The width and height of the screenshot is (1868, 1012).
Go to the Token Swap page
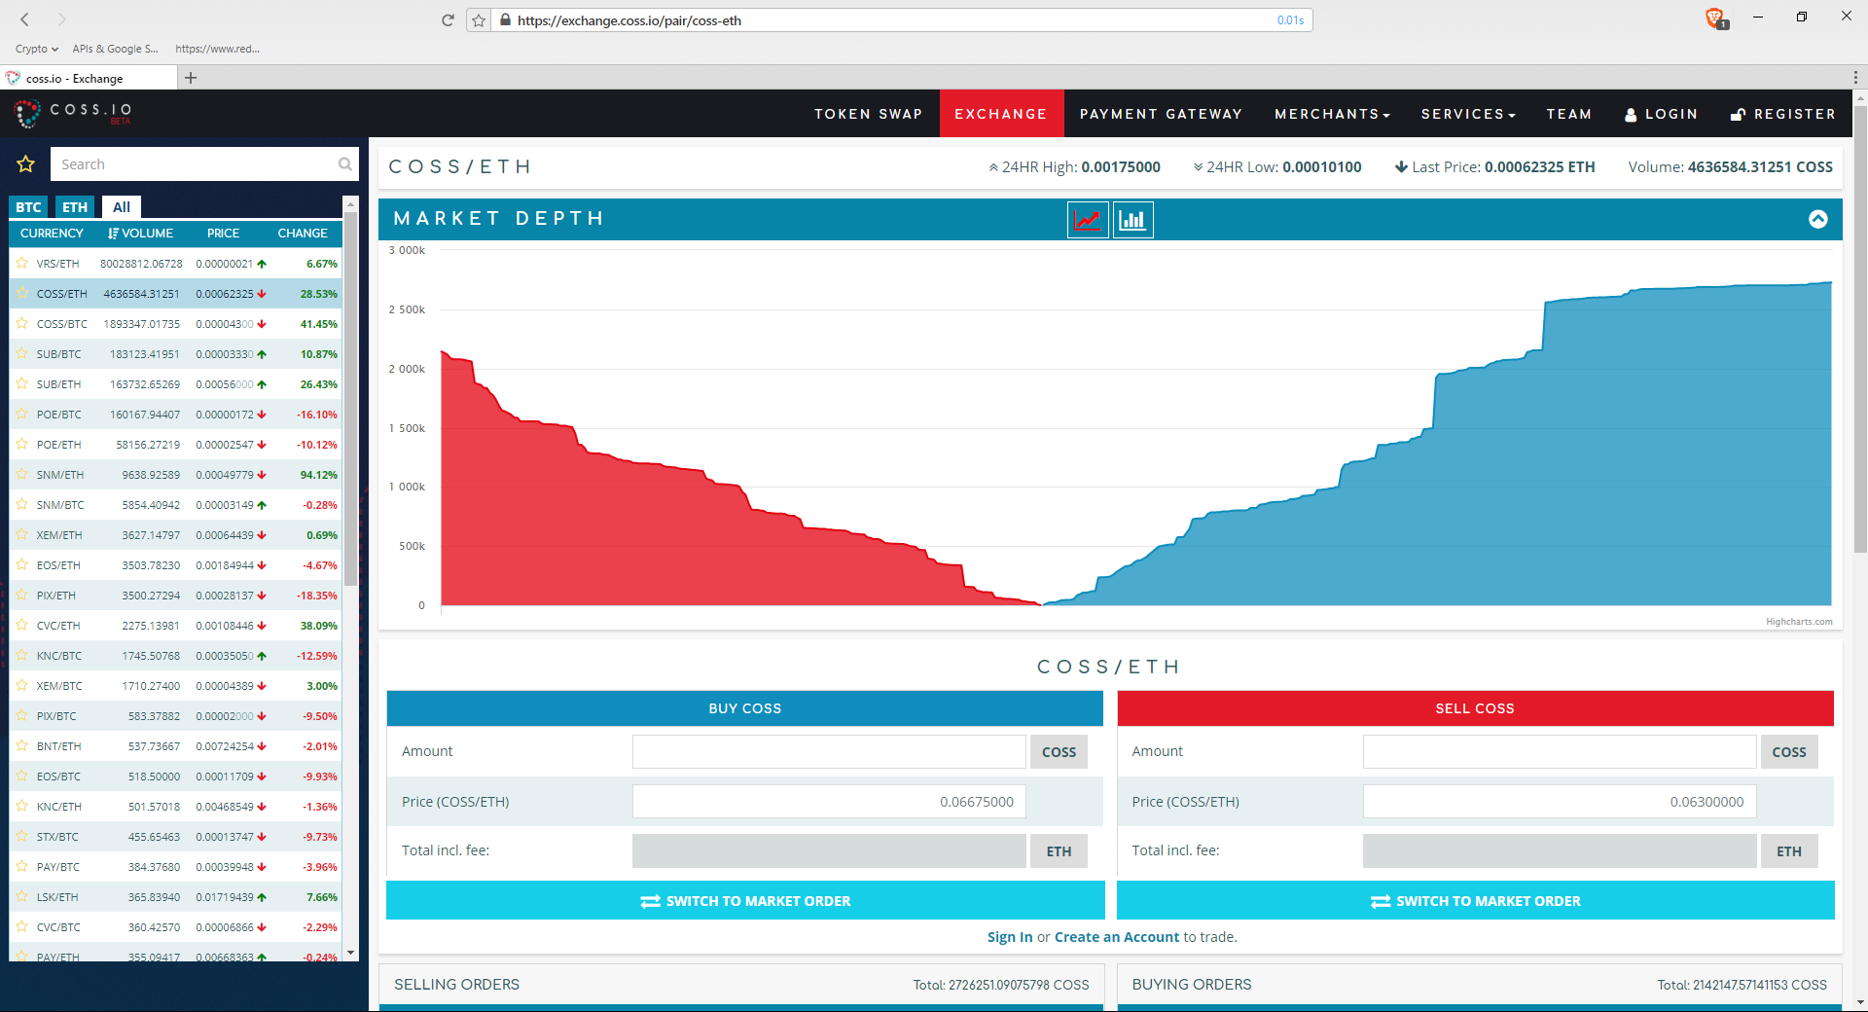click(869, 114)
